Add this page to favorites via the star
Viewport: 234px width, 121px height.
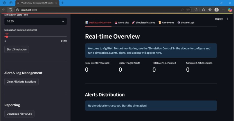point(188,10)
